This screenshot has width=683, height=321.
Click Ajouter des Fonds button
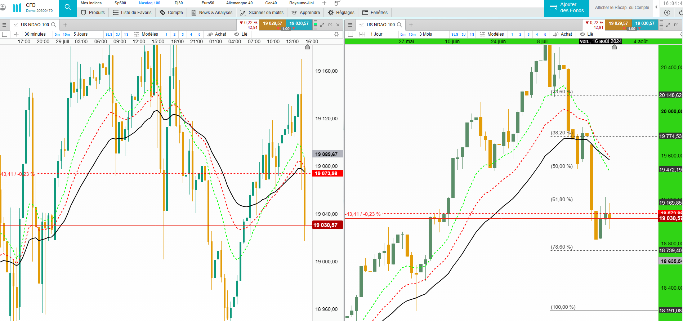pyautogui.click(x=567, y=8)
